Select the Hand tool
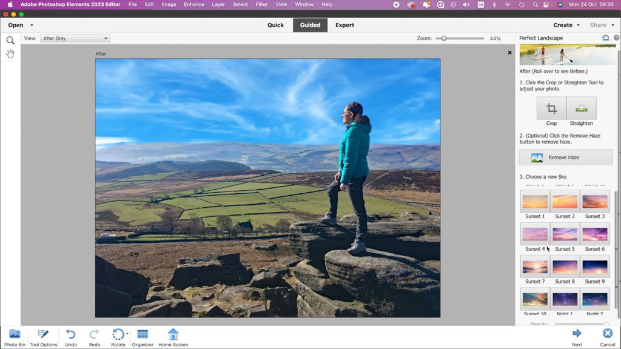The height and width of the screenshot is (349, 621). [x=10, y=53]
